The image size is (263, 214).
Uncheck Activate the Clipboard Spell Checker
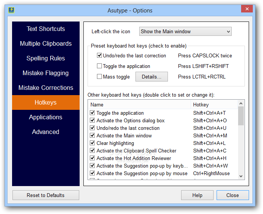pos(92,151)
